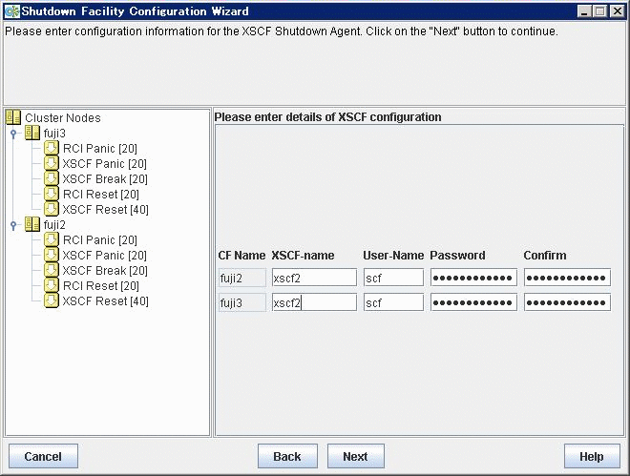Click the Next button

(356, 456)
